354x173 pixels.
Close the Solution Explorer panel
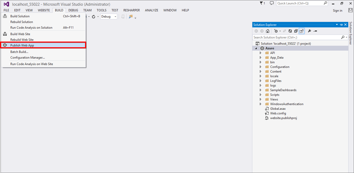345,25
